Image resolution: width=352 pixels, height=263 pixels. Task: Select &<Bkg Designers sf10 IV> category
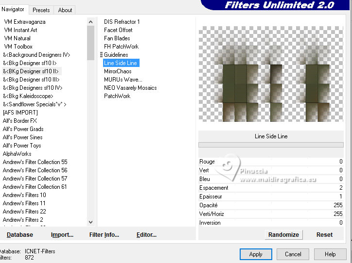pos(33,88)
